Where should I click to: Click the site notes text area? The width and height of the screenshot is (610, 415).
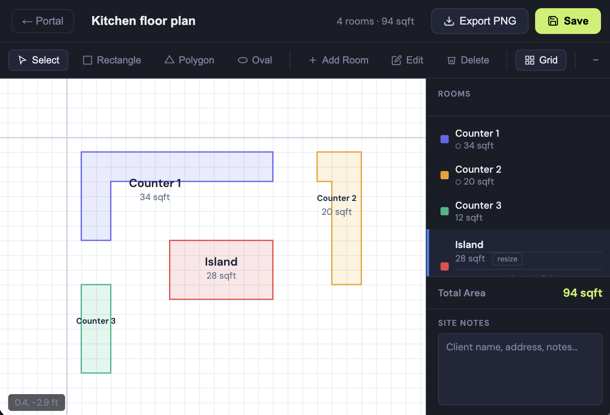(520, 369)
